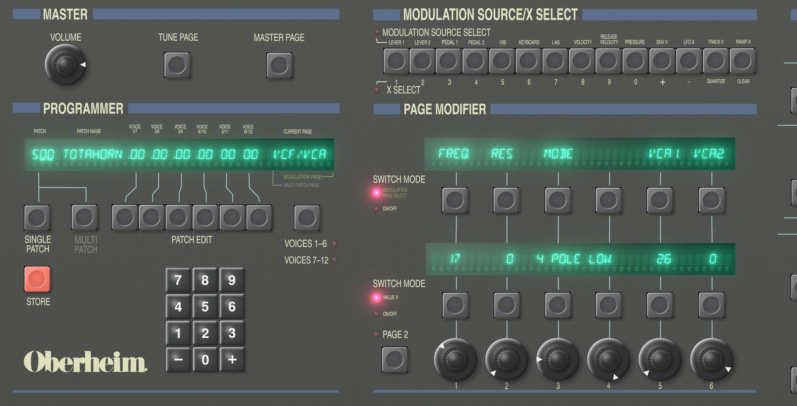Tap keypad digit 7
Image resolution: width=797 pixels, height=406 pixels.
coord(178,280)
